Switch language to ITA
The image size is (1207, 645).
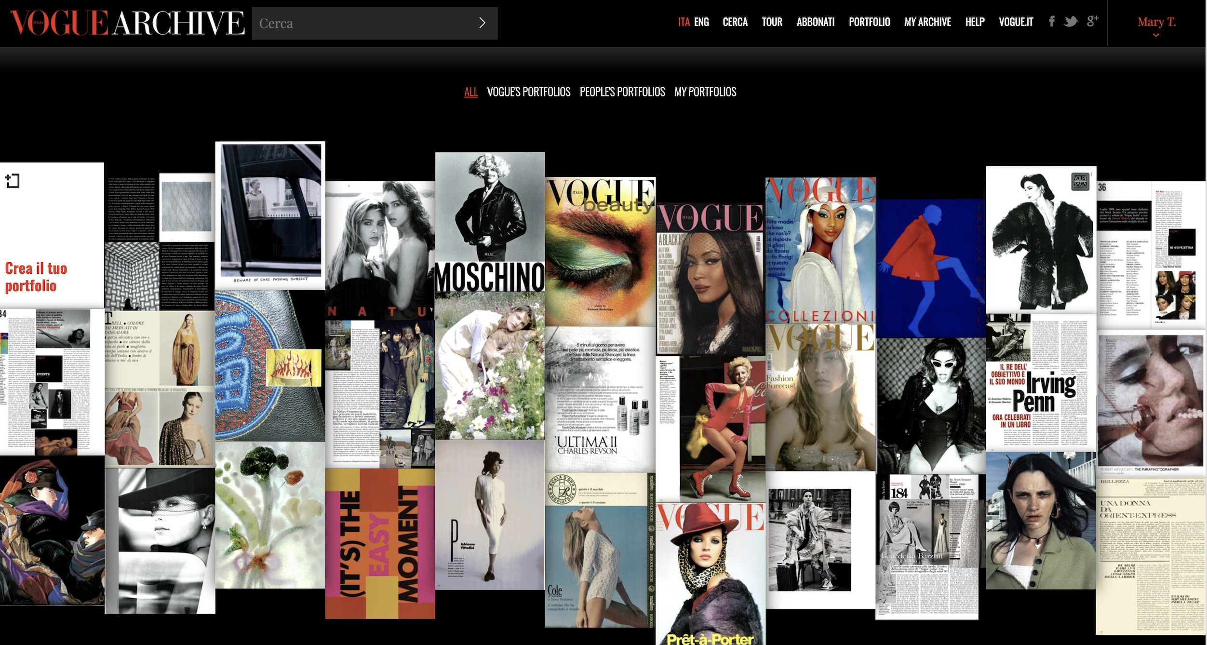(x=684, y=22)
